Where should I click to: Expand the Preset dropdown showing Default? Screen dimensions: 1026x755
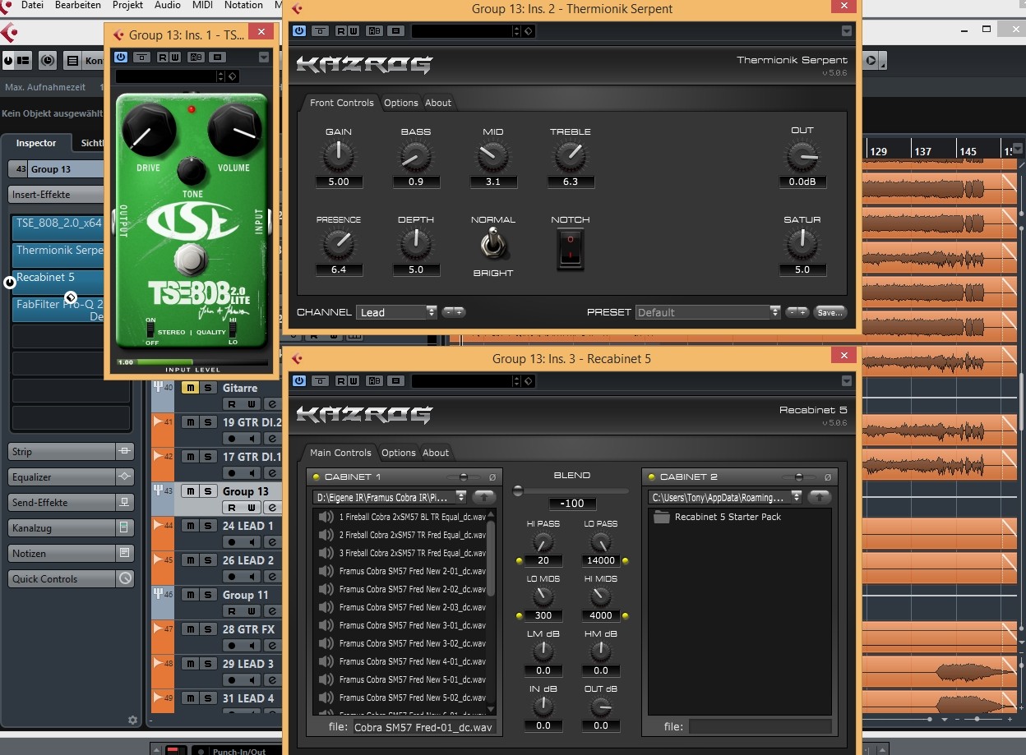pyautogui.click(x=708, y=312)
